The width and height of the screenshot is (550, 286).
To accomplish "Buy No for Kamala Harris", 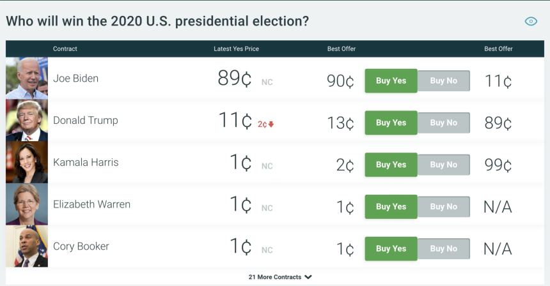I will 444,165.
